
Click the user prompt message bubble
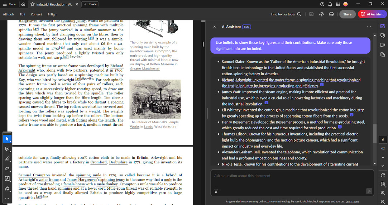point(290,46)
